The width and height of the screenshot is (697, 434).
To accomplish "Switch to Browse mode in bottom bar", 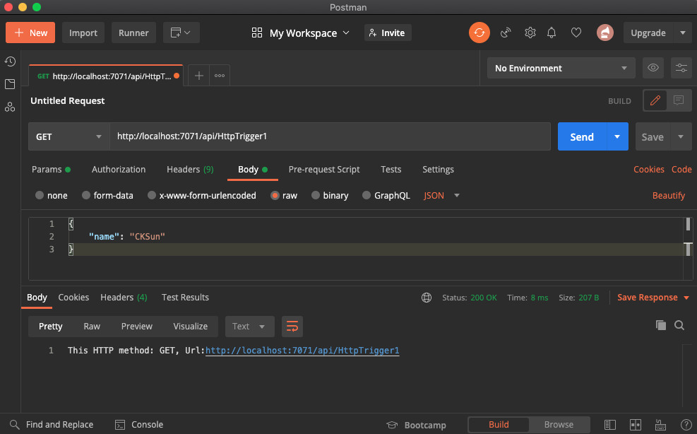I will [x=559, y=425].
